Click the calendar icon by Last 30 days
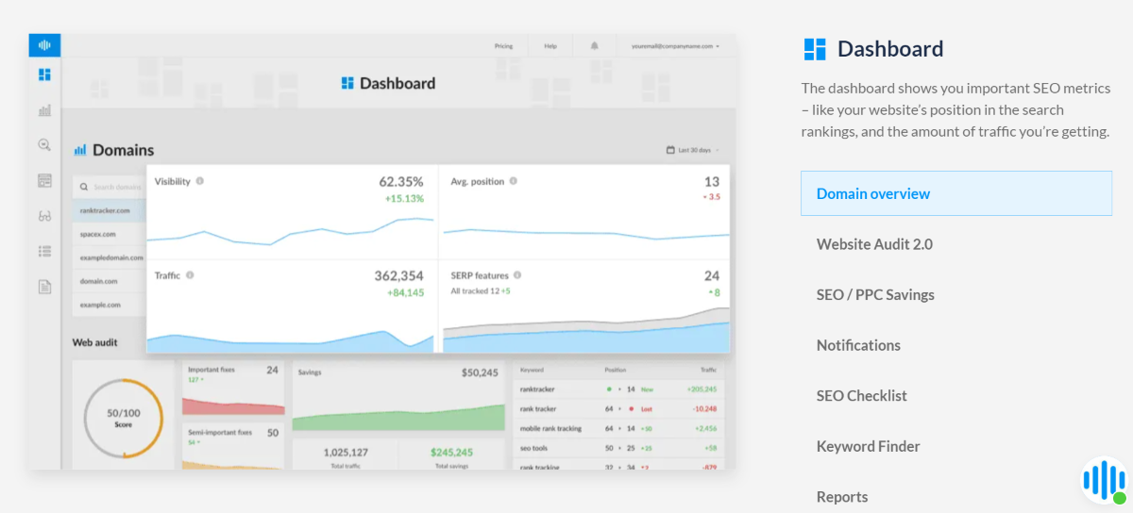Image resolution: width=1133 pixels, height=513 pixels. (x=670, y=150)
